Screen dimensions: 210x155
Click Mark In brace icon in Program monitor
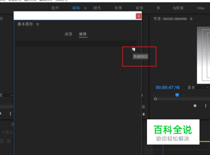click(205, 106)
